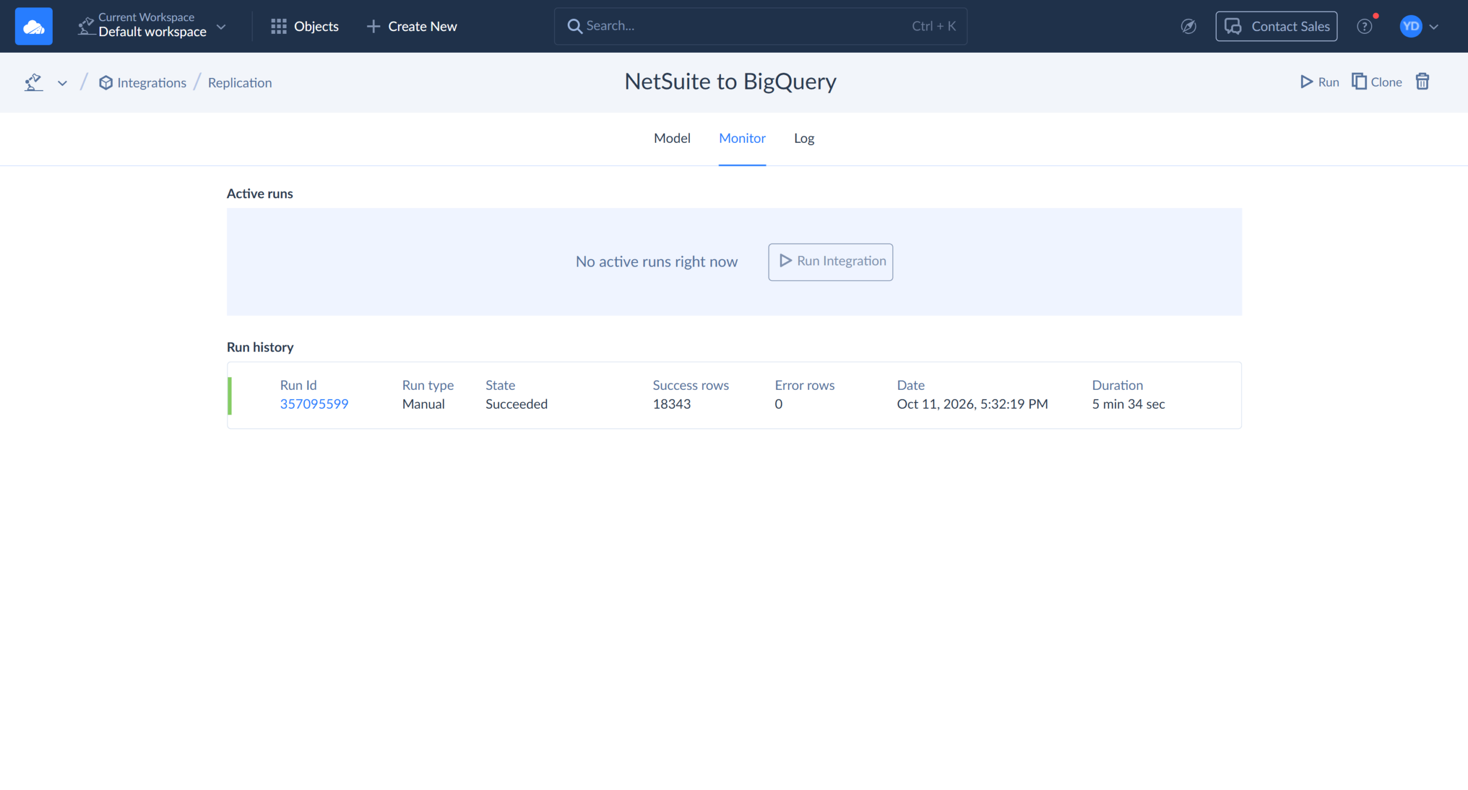Click the NetSuite to BigQuery title
This screenshot has height=790, width=1468.
tap(731, 81)
